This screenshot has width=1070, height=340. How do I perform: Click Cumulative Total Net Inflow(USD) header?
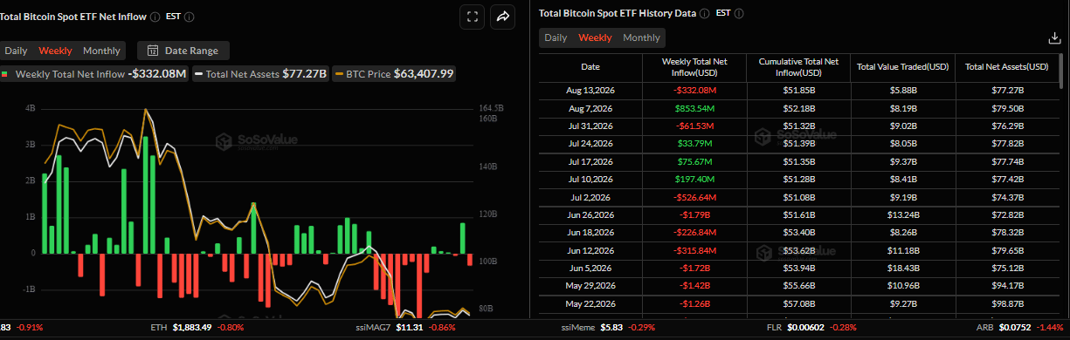(798, 66)
